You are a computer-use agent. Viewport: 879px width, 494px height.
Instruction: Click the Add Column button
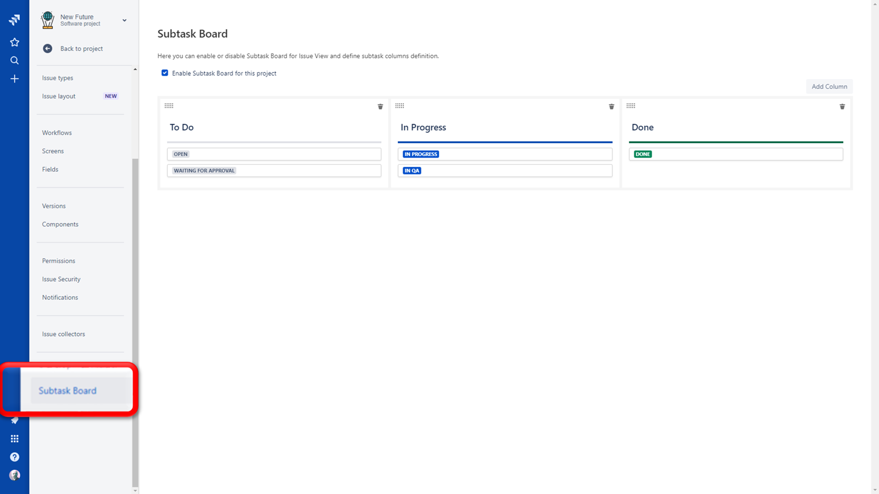(829, 86)
